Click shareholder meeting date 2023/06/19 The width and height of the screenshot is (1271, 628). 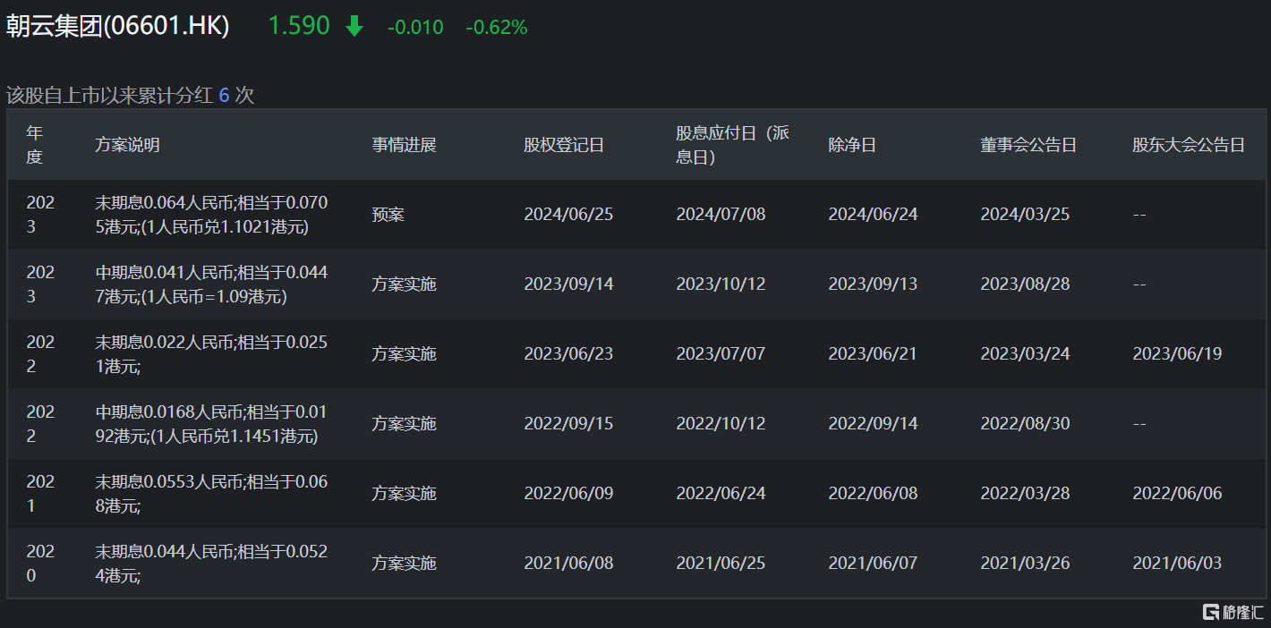tap(1177, 354)
